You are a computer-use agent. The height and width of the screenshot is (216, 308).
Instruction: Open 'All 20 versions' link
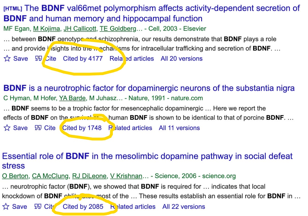181,59
